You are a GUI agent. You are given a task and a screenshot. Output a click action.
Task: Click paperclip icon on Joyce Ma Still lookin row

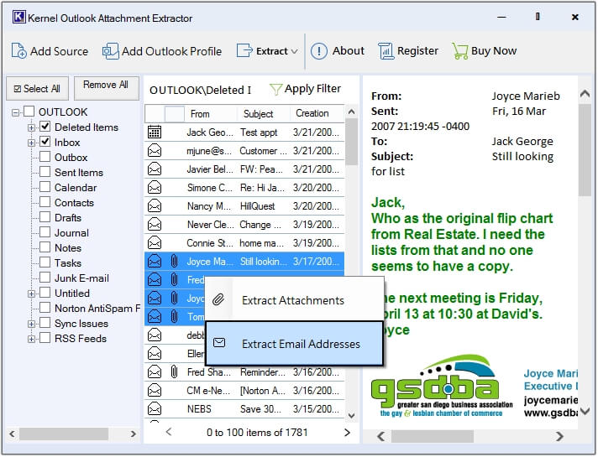tap(174, 262)
